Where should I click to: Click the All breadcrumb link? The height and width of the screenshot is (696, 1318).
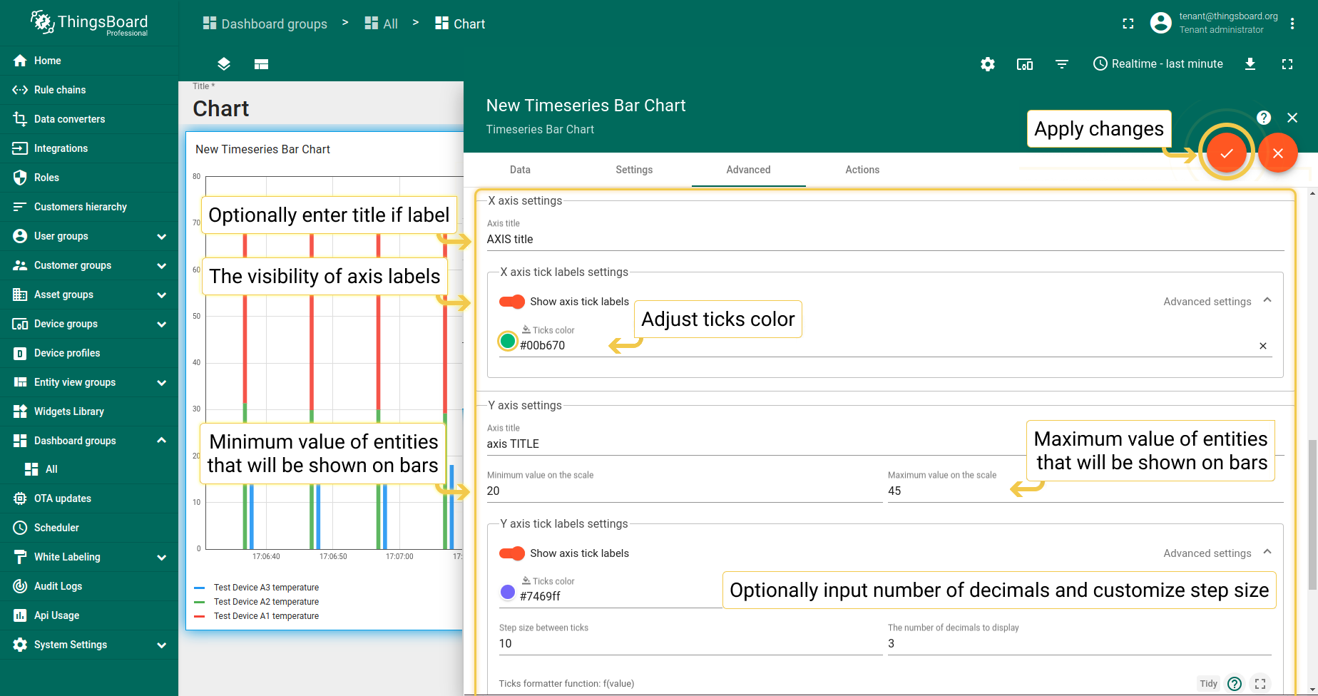382,24
